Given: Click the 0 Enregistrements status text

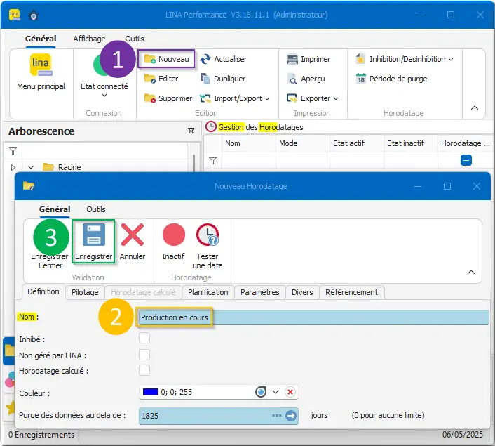Looking at the screenshot, I should point(41,435).
